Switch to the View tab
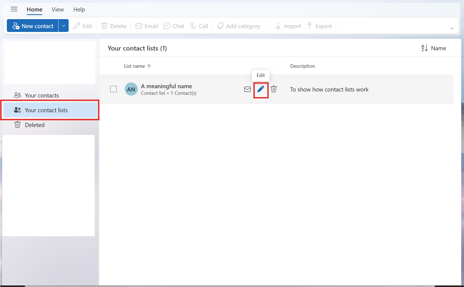464x287 pixels. (57, 9)
